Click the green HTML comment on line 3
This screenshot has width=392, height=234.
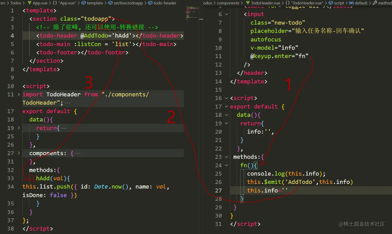point(97,27)
